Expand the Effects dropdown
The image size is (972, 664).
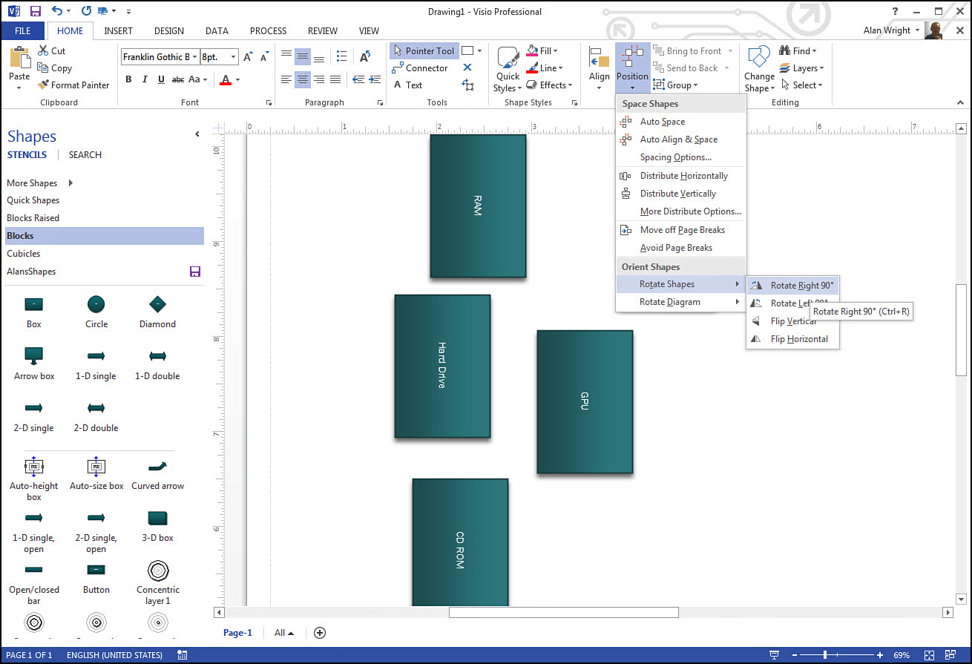coord(570,85)
